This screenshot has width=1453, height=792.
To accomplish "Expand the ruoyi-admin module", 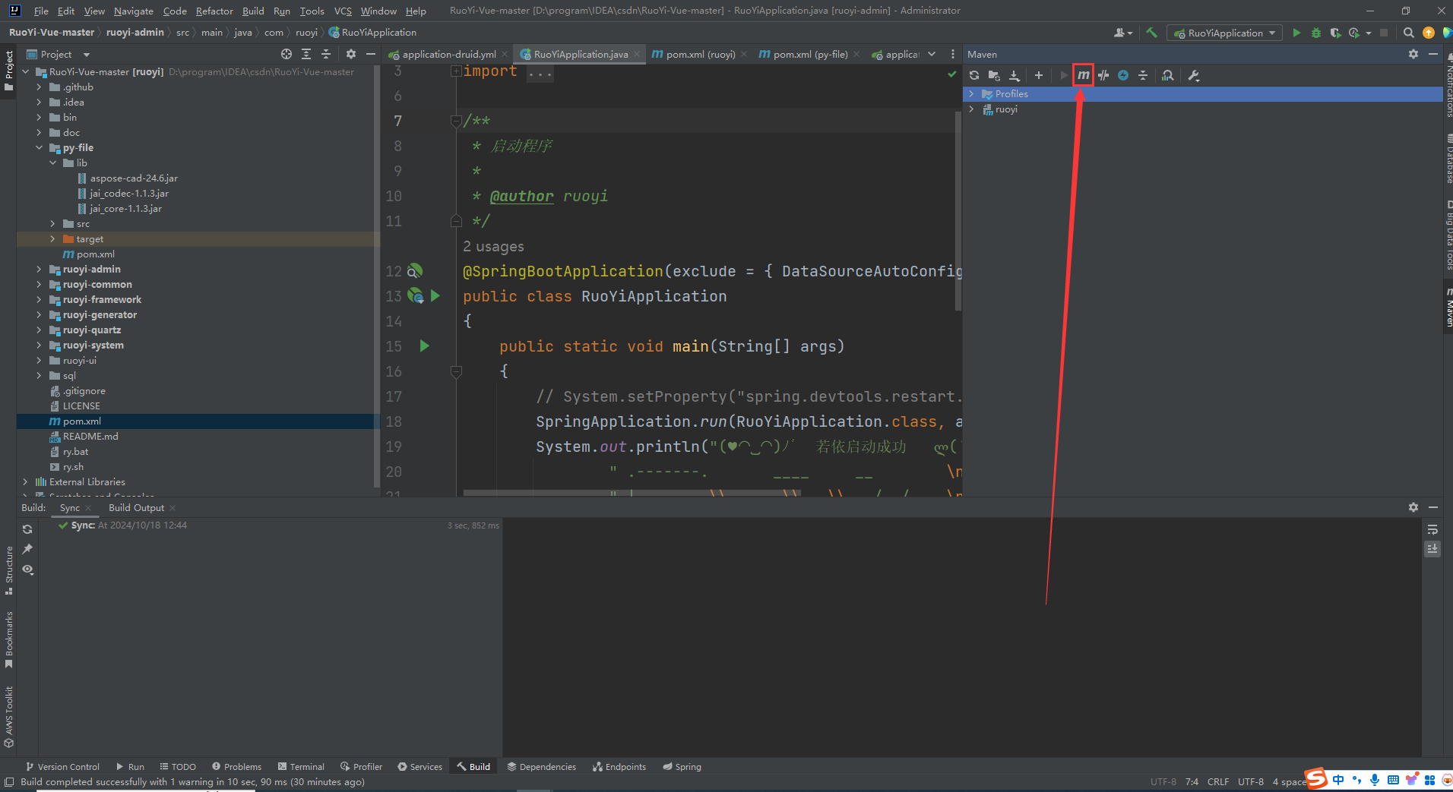I will (x=39, y=269).
